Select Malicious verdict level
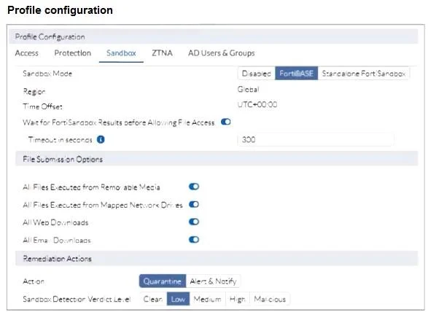This screenshot has width=428, height=312. pos(270,299)
